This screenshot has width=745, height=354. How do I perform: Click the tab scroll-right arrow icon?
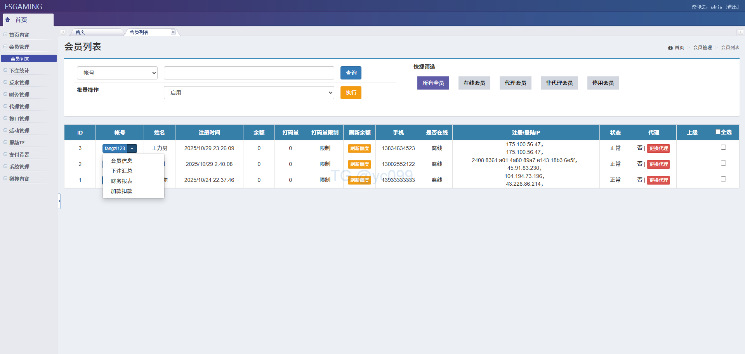[x=740, y=32]
